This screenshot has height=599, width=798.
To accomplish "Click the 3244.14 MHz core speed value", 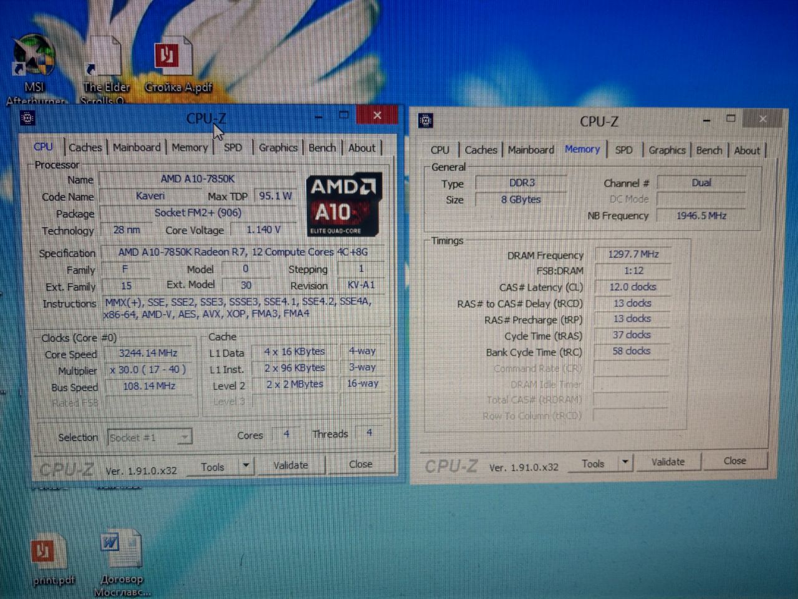I will pos(148,353).
